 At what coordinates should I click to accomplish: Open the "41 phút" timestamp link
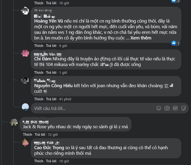[65, 99]
